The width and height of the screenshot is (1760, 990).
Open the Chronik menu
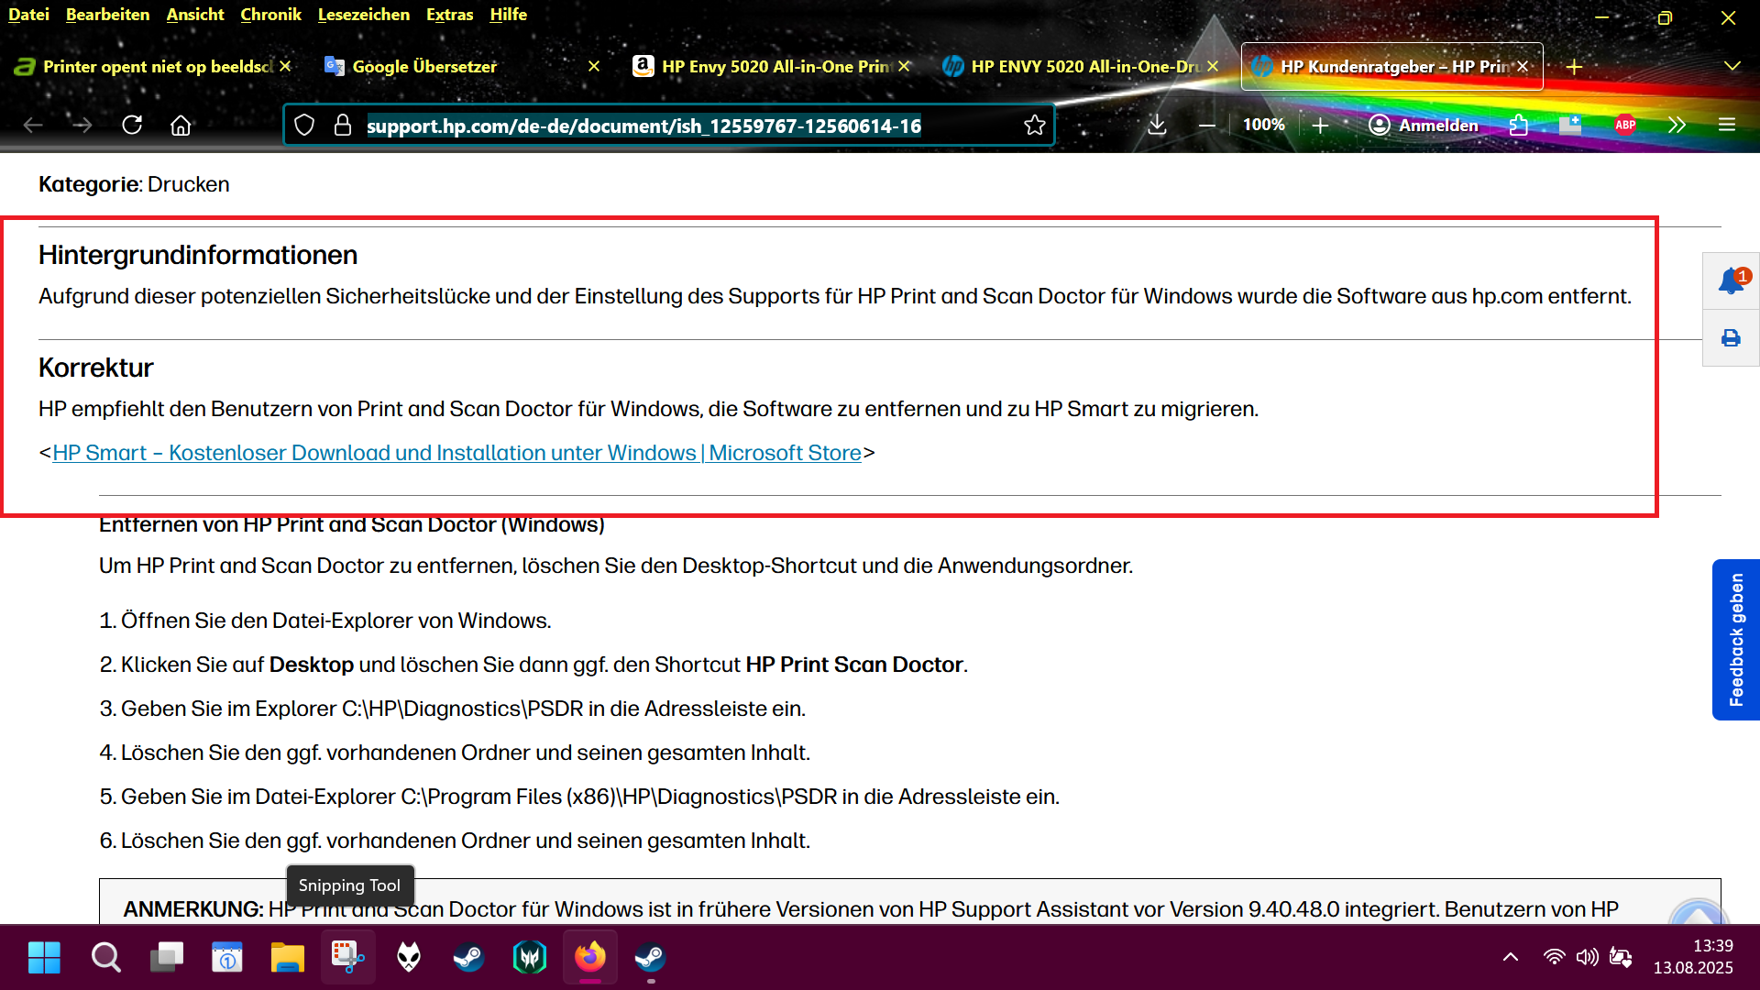270,15
